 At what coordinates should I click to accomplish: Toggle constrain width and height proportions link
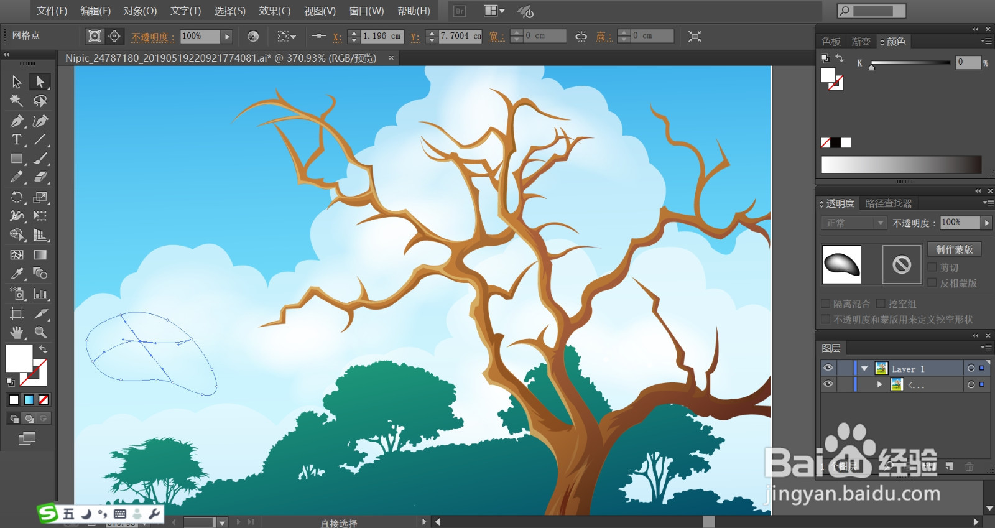tap(581, 36)
